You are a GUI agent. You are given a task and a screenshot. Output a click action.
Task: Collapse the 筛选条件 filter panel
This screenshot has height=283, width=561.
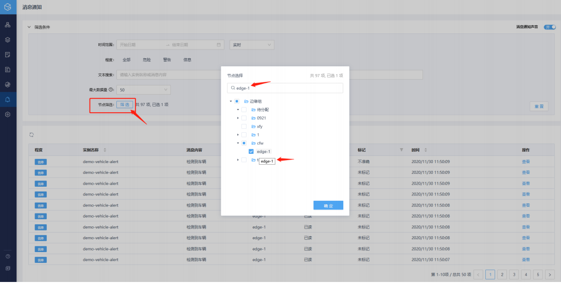(x=30, y=27)
